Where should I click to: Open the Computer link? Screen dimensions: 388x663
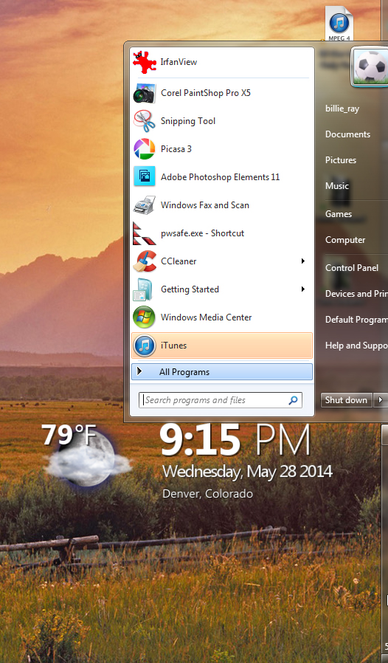pos(345,240)
